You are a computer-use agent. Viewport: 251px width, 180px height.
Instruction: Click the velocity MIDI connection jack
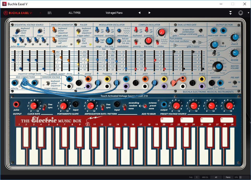point(15,83)
